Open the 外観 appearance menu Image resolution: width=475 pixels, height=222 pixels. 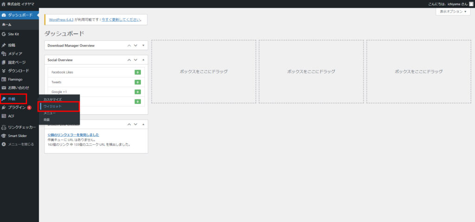pyautogui.click(x=12, y=99)
